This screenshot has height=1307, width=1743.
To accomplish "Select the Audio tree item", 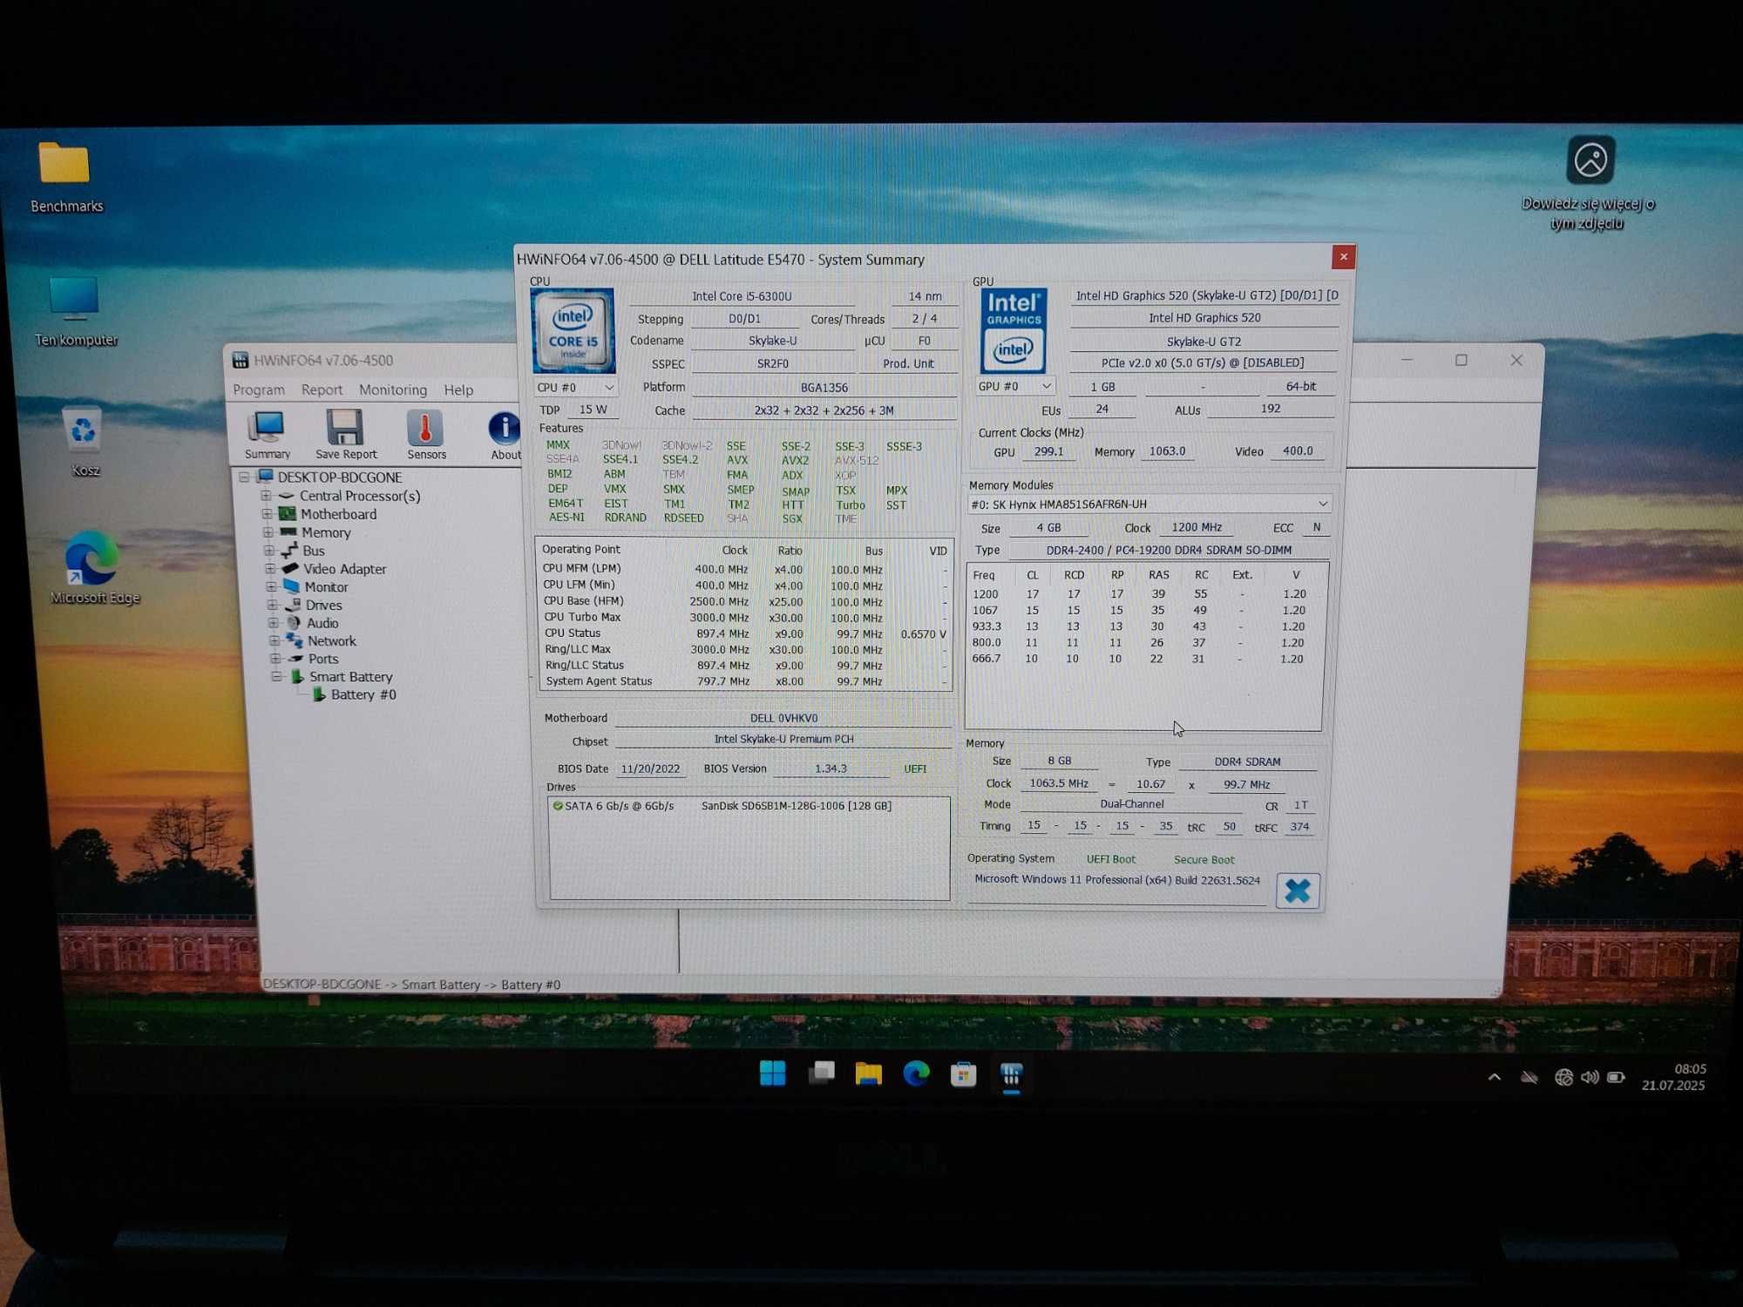I will 322,623.
